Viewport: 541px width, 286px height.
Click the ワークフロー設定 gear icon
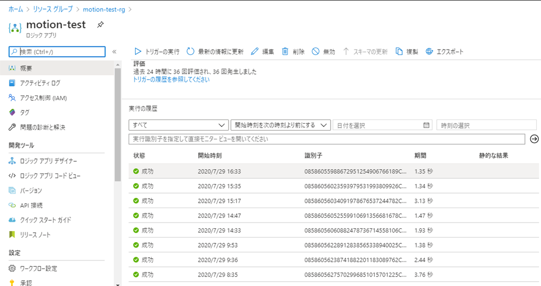click(12, 268)
